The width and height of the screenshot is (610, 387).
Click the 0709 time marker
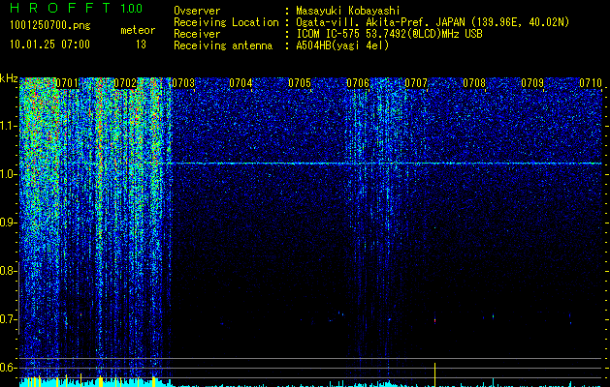532,83
